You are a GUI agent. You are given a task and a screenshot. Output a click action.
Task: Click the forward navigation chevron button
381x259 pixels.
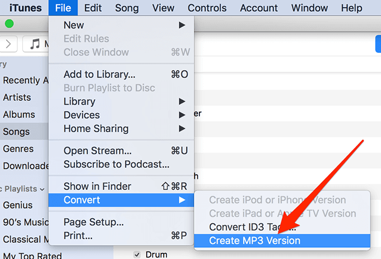(11, 44)
